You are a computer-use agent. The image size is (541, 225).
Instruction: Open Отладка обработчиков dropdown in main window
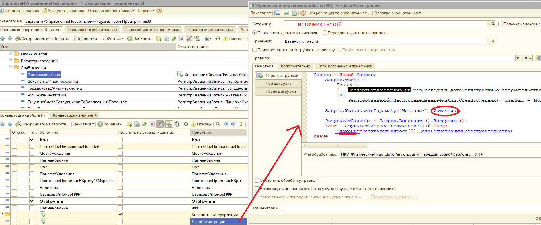111,11
